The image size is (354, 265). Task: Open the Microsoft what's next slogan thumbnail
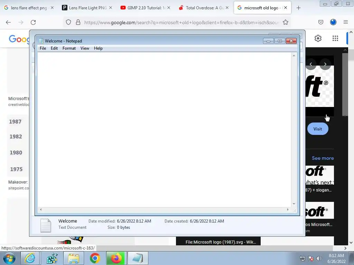320,175
